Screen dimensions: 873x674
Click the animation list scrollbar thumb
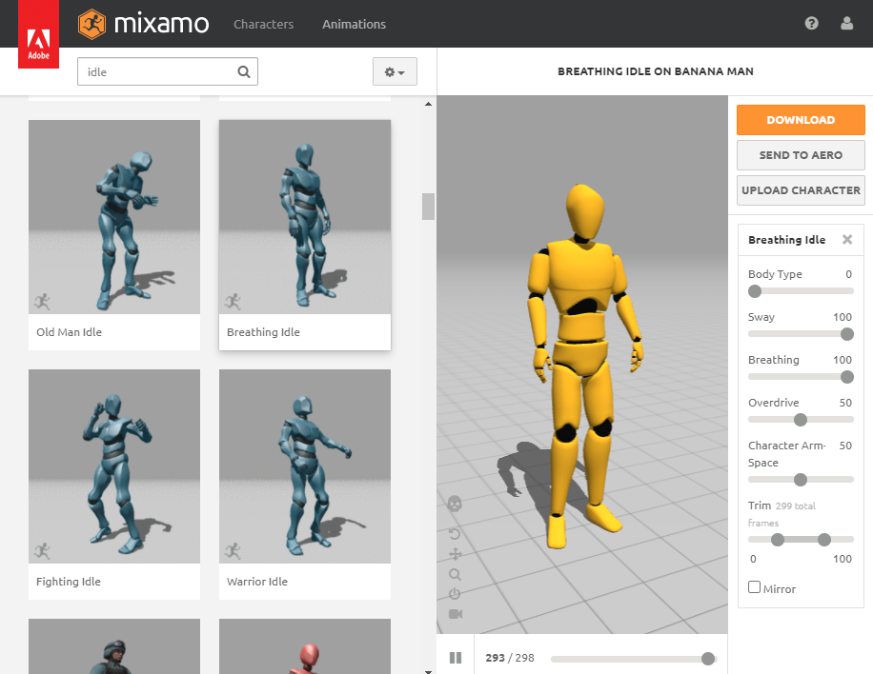(x=428, y=207)
